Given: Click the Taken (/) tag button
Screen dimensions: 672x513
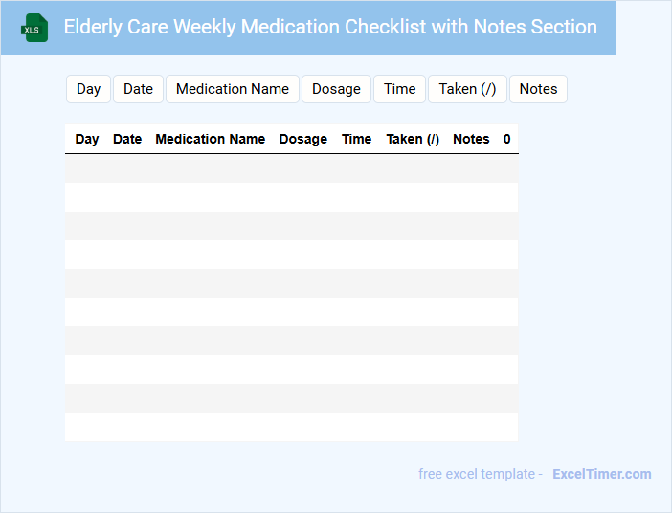Looking at the screenshot, I should 467,89.
